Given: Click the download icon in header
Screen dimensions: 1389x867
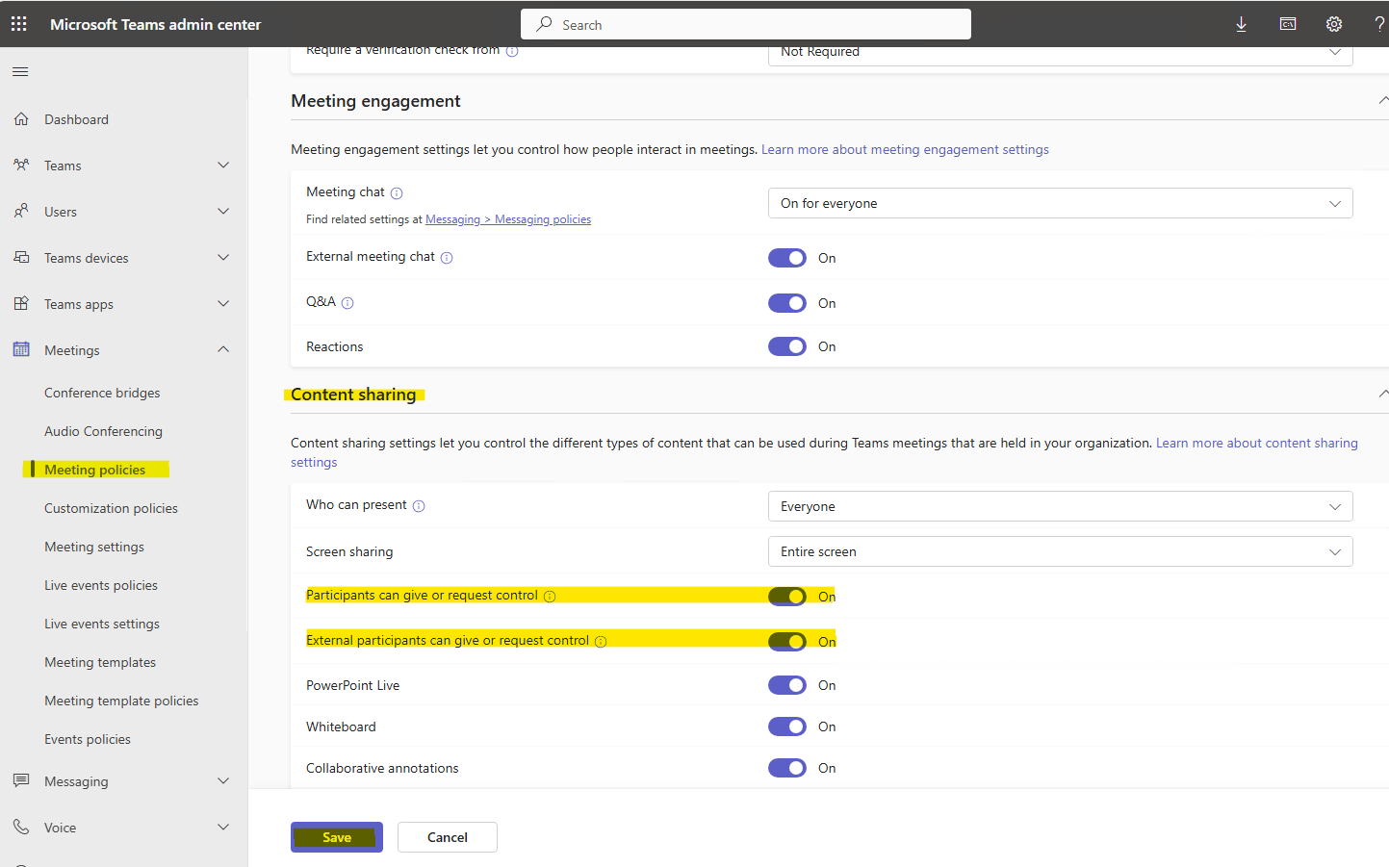Looking at the screenshot, I should coord(1242,24).
